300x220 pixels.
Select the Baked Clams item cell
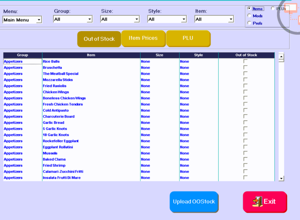[91, 159]
